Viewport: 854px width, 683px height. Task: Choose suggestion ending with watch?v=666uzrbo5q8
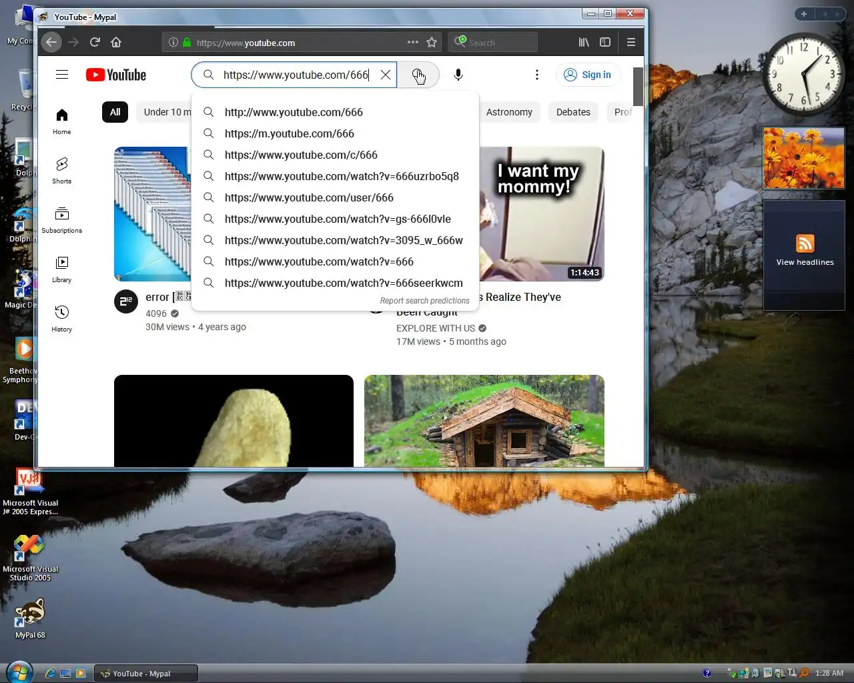click(335, 176)
